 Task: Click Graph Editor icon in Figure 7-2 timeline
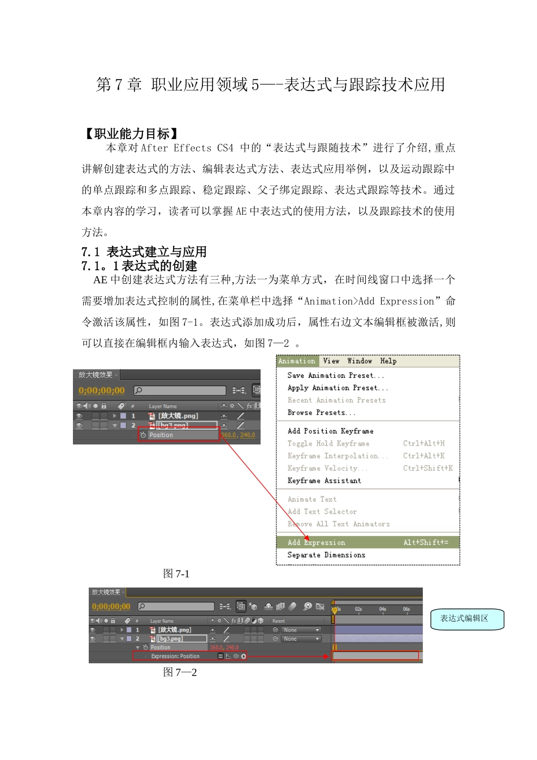click(320, 606)
